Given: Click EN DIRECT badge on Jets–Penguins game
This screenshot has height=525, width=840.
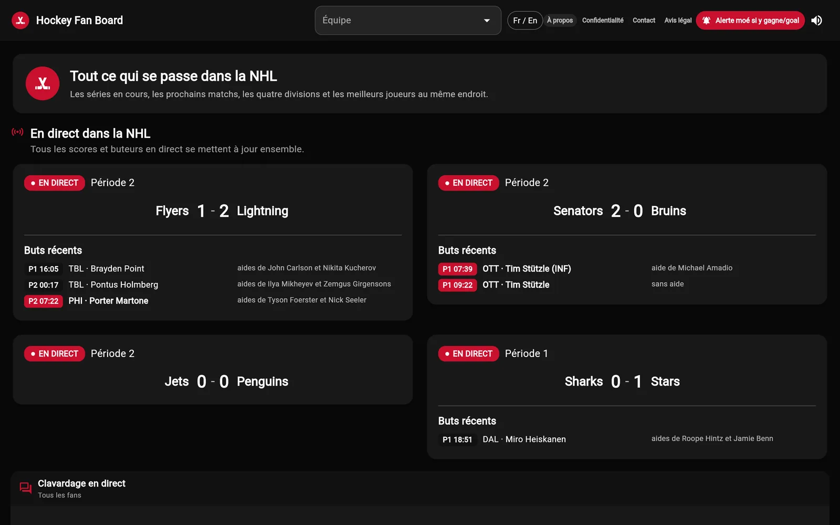Looking at the screenshot, I should pos(55,354).
